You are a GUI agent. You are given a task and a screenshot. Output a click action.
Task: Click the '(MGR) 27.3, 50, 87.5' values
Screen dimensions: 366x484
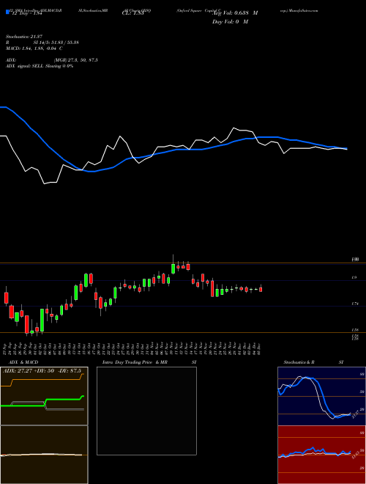click(x=75, y=60)
